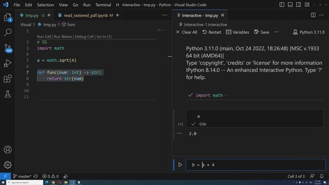
Task: Open feedback icon in status bar
Action: point(312,176)
